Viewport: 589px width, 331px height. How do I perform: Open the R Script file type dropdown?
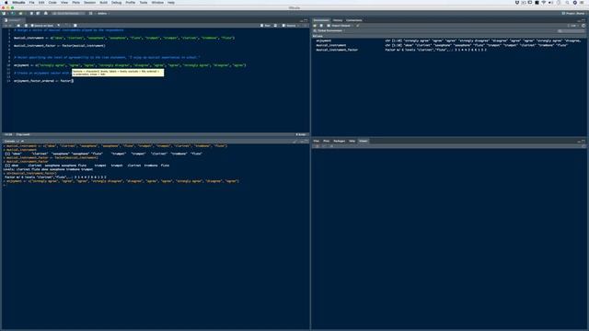pos(301,134)
